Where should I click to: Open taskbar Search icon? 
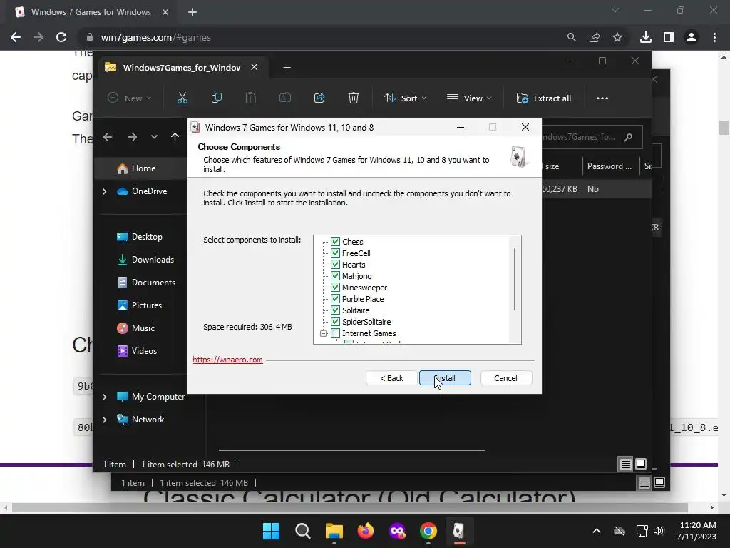point(302,531)
